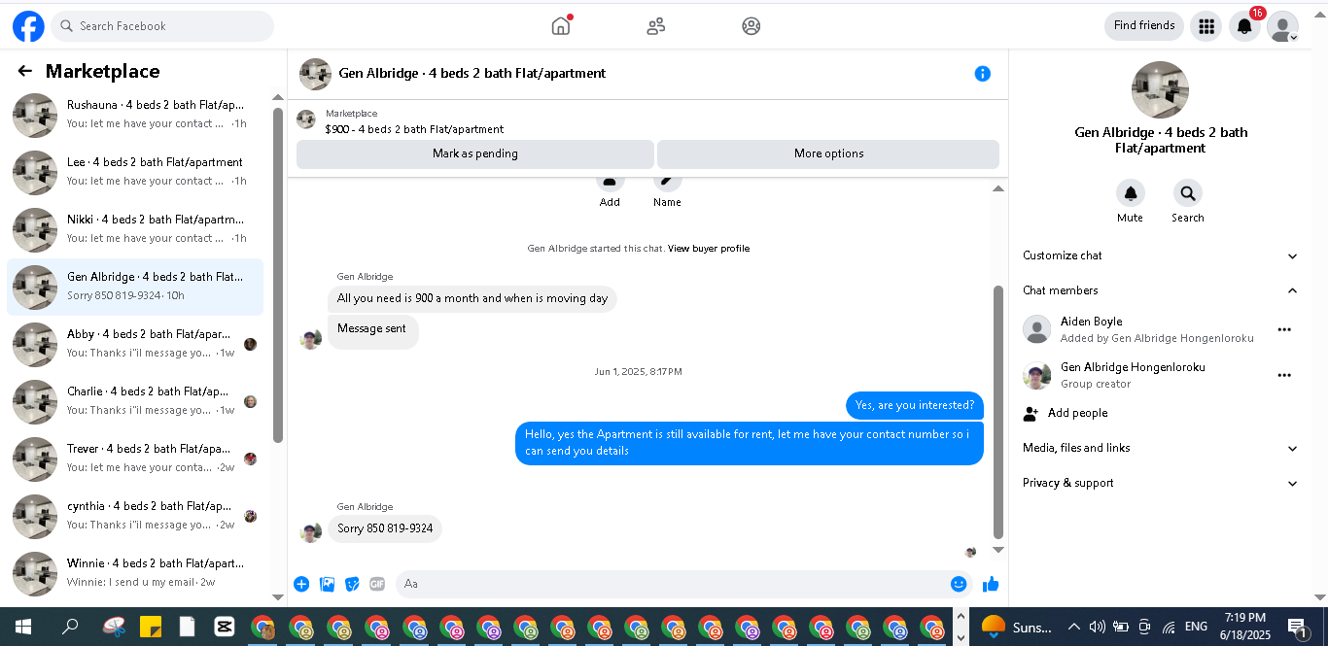
Task: Click the chat messages scrollbar thumb
Action: [997, 412]
